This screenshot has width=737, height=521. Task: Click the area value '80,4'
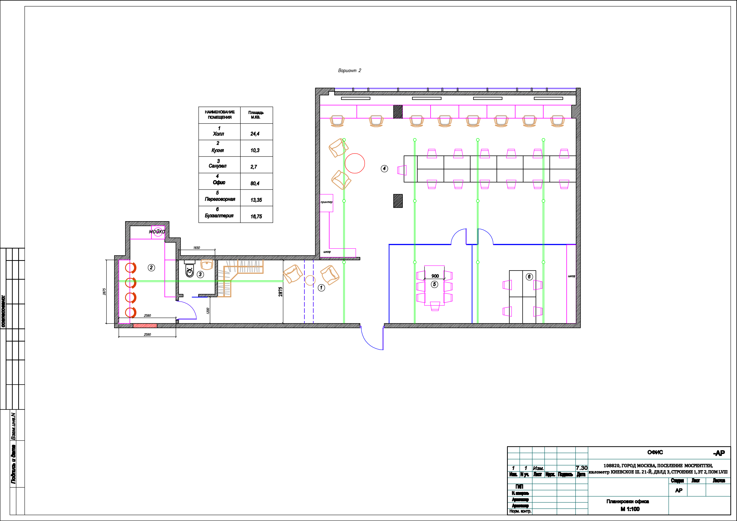click(x=255, y=184)
